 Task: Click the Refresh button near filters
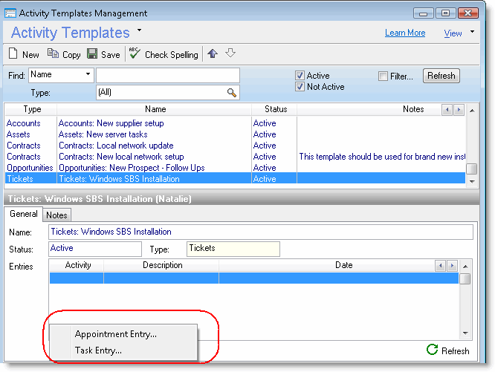pos(441,76)
